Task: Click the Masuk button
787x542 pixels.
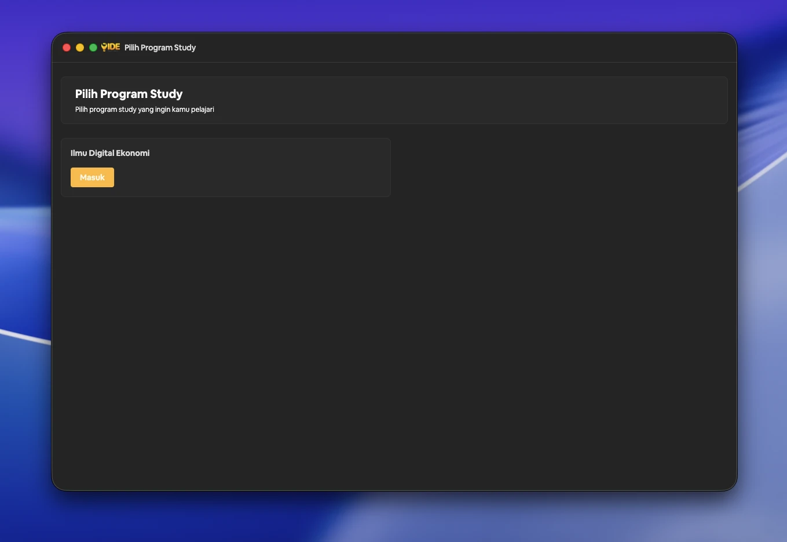Action: click(x=92, y=177)
